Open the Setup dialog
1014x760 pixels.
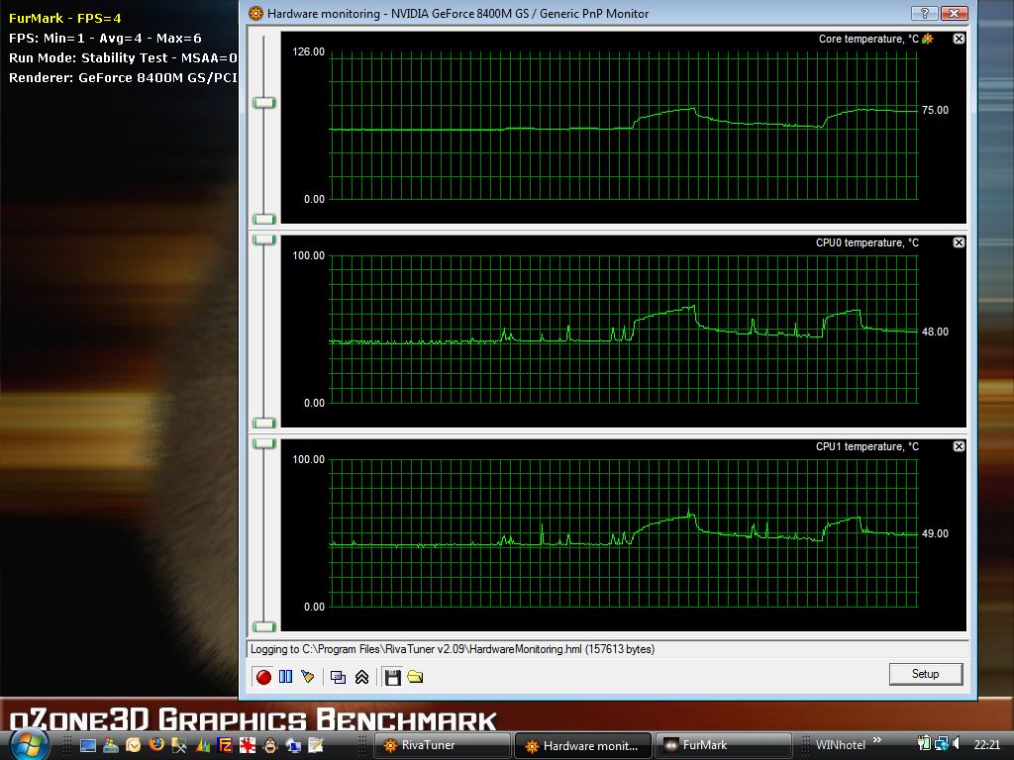pos(926,674)
